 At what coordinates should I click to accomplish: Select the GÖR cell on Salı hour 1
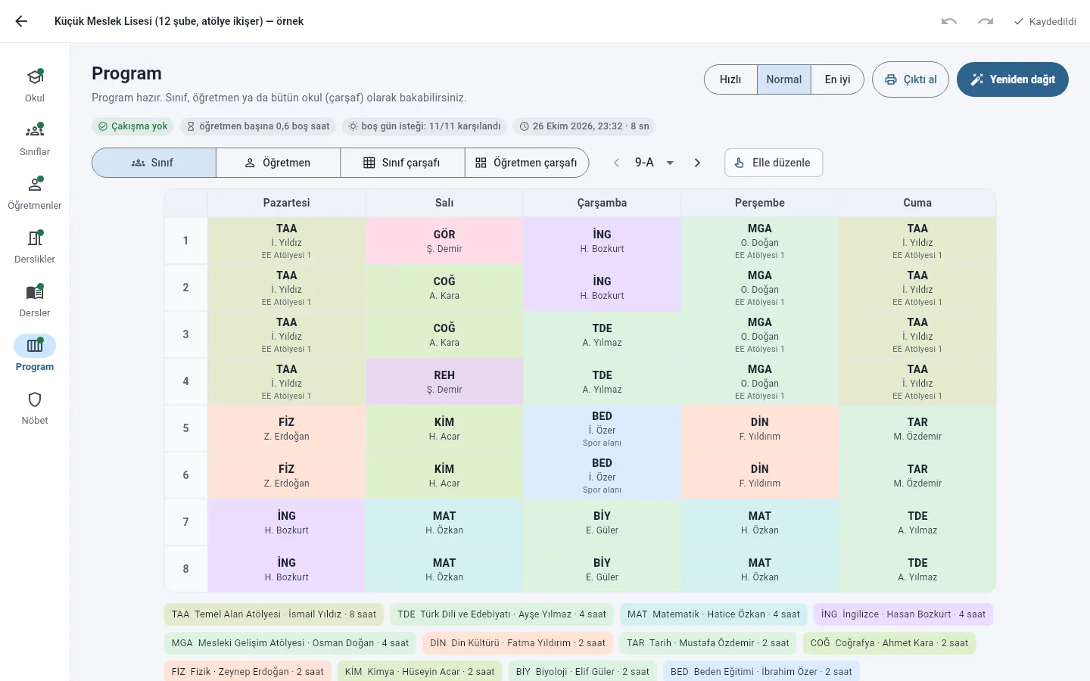coord(444,241)
